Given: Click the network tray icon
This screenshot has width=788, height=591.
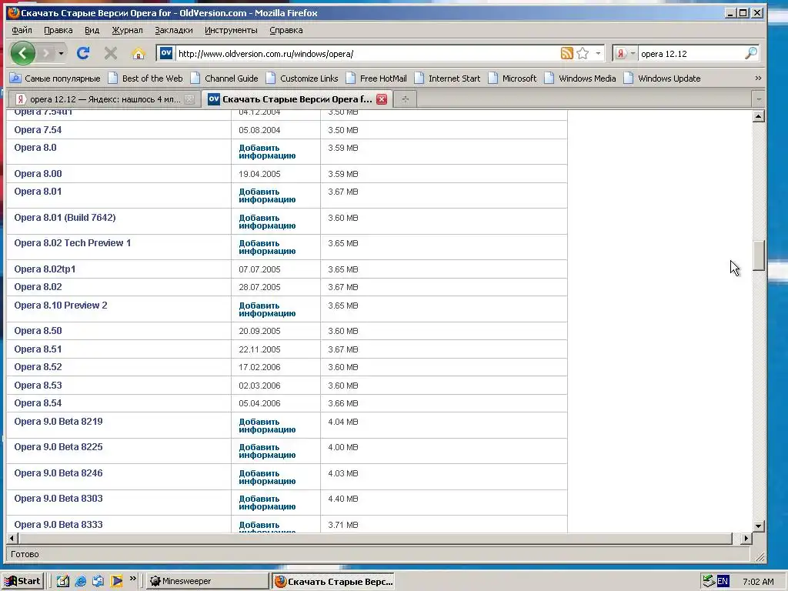Looking at the screenshot, I should 709,581.
